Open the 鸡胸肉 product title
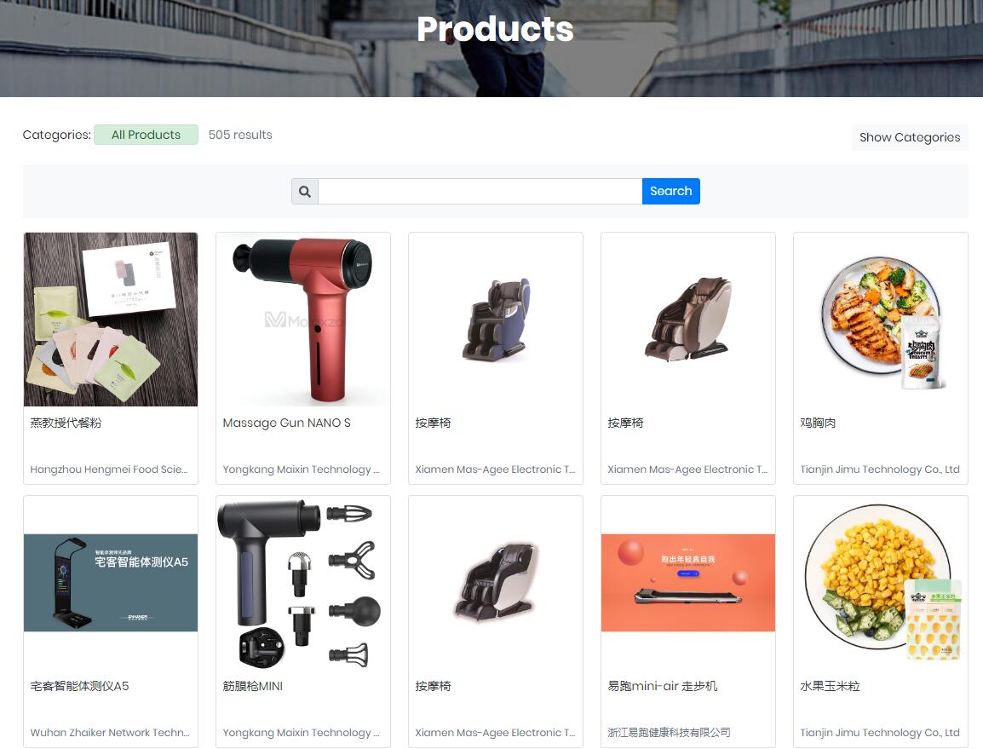 coord(818,423)
